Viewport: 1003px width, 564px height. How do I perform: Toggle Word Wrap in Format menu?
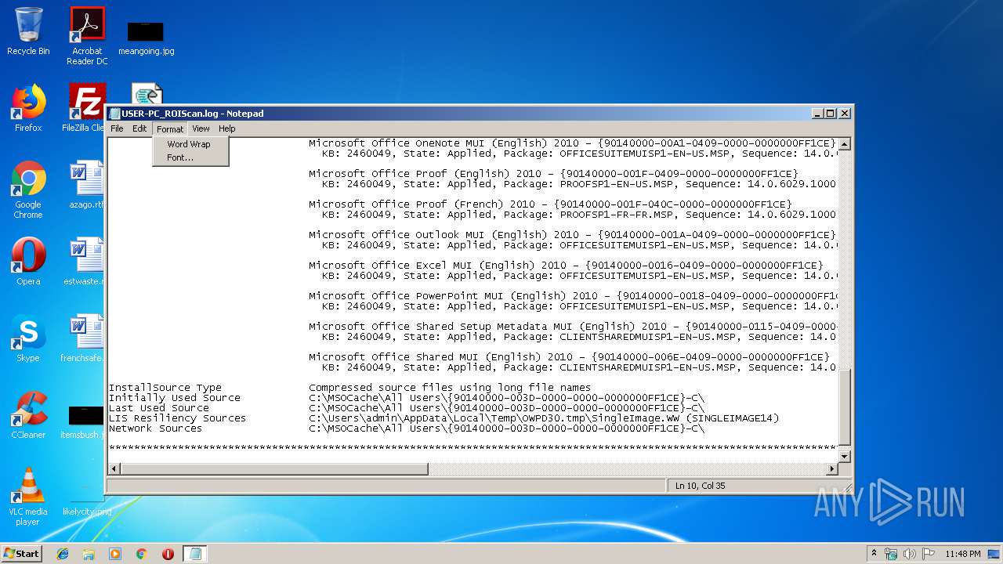pos(190,144)
